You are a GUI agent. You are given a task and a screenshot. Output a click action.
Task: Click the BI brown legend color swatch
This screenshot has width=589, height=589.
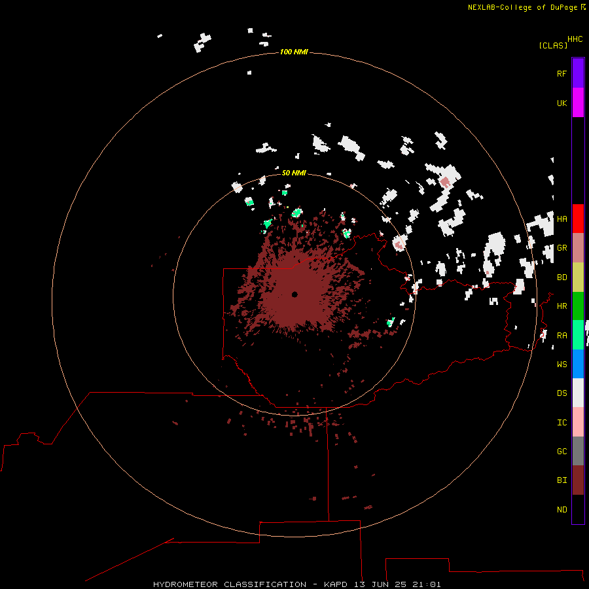578,480
